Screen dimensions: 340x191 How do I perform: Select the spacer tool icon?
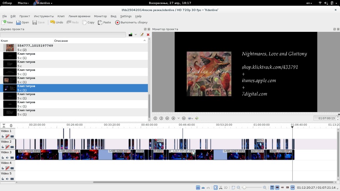226,188
